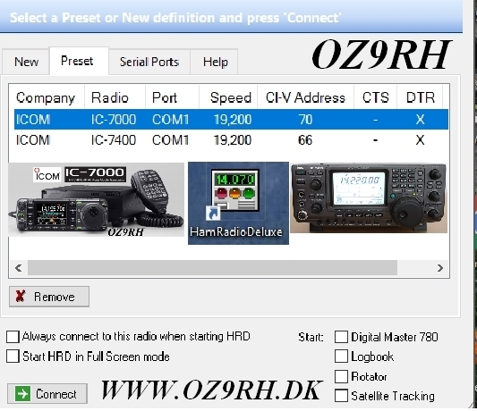Click the IC-7000 radio picture
Image resolution: width=477 pixels, height=411 pixels.
96,199
